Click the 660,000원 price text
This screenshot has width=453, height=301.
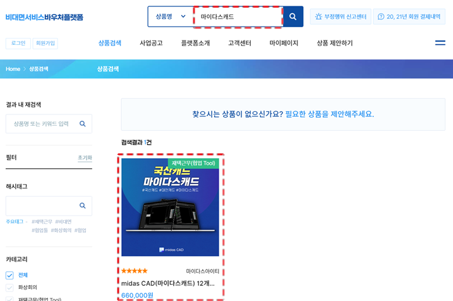click(x=137, y=295)
